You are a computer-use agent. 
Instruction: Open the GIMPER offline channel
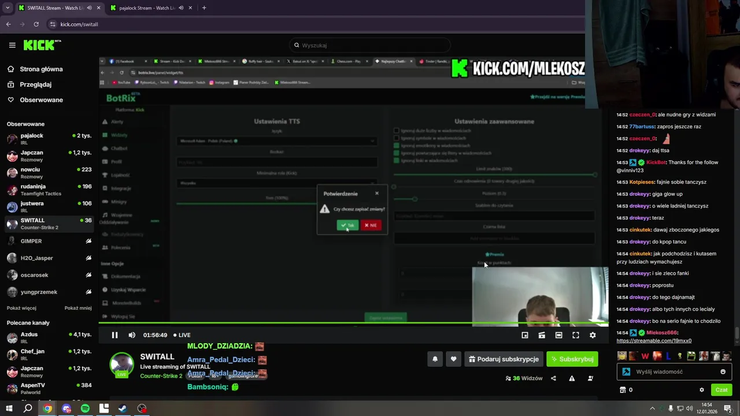pos(49,241)
